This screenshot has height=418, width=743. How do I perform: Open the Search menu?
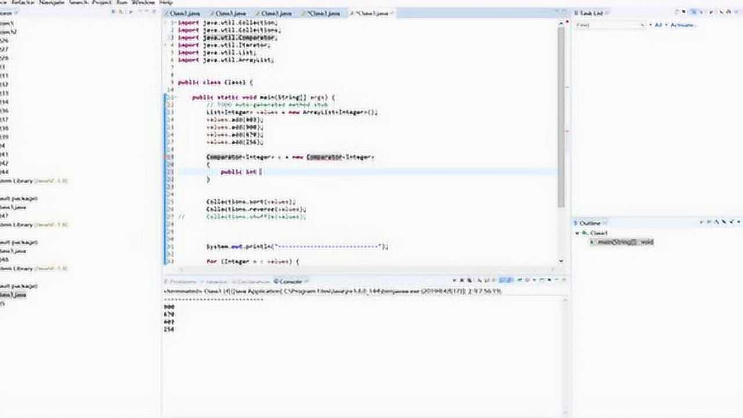(x=78, y=3)
